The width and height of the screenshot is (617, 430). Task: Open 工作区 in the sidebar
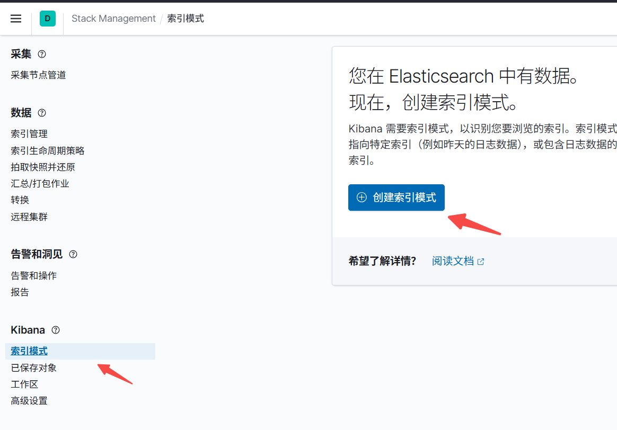click(x=24, y=384)
